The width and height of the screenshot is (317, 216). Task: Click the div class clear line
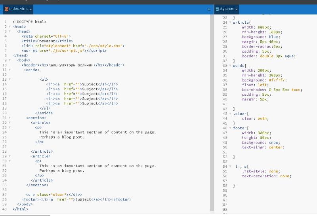[x=54, y=195]
